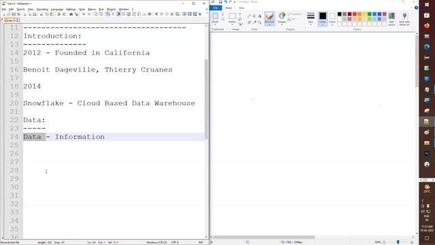Viewport: 435px width, 245px height.
Task: Click Start Recording macro icon in Notepad++
Action: [x=156, y=14]
